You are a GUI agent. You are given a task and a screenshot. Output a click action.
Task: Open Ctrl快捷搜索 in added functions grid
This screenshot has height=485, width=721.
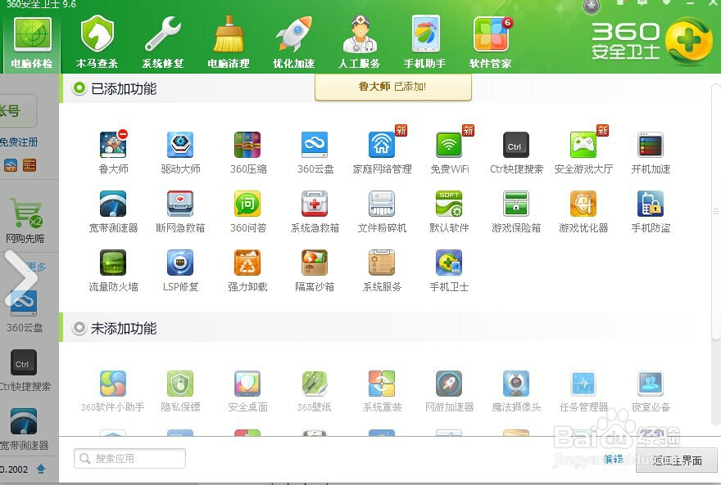(x=516, y=145)
